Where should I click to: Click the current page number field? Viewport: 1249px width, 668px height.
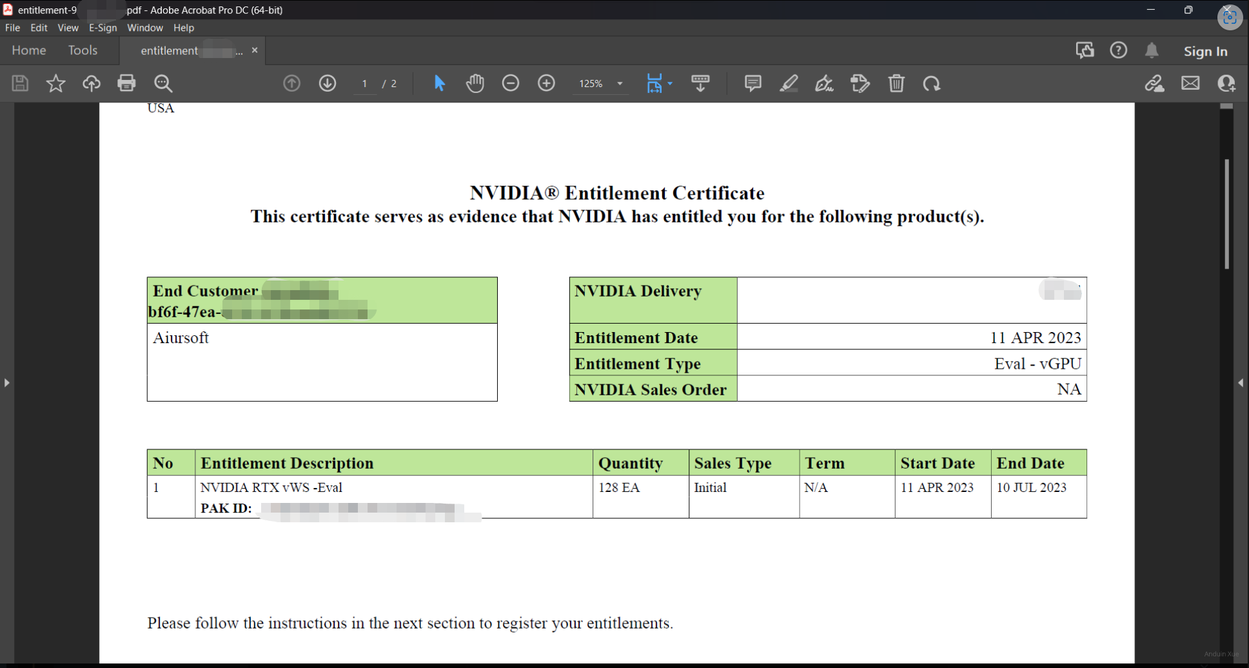[x=365, y=84]
